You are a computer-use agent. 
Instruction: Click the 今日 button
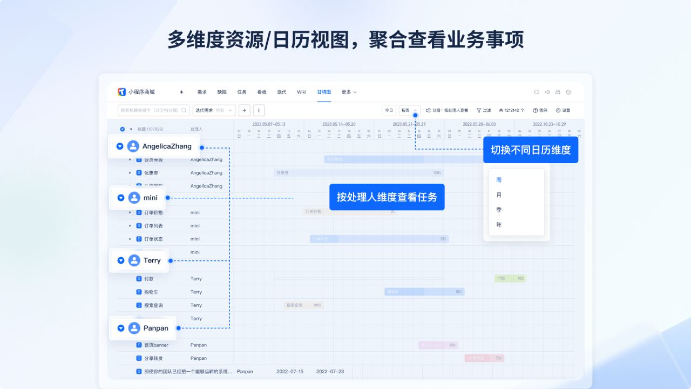point(389,110)
